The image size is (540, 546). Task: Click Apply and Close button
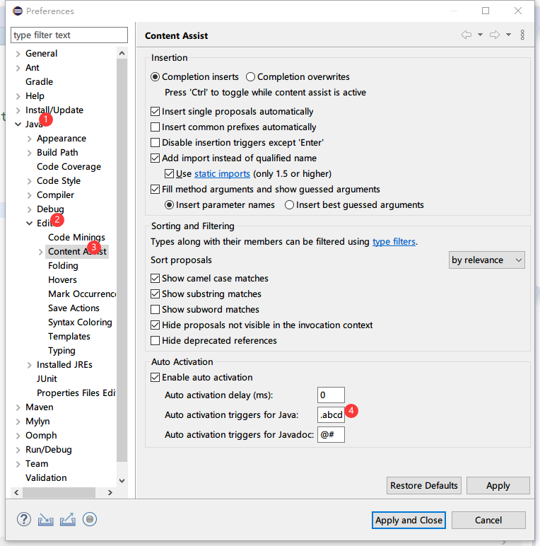coord(409,521)
